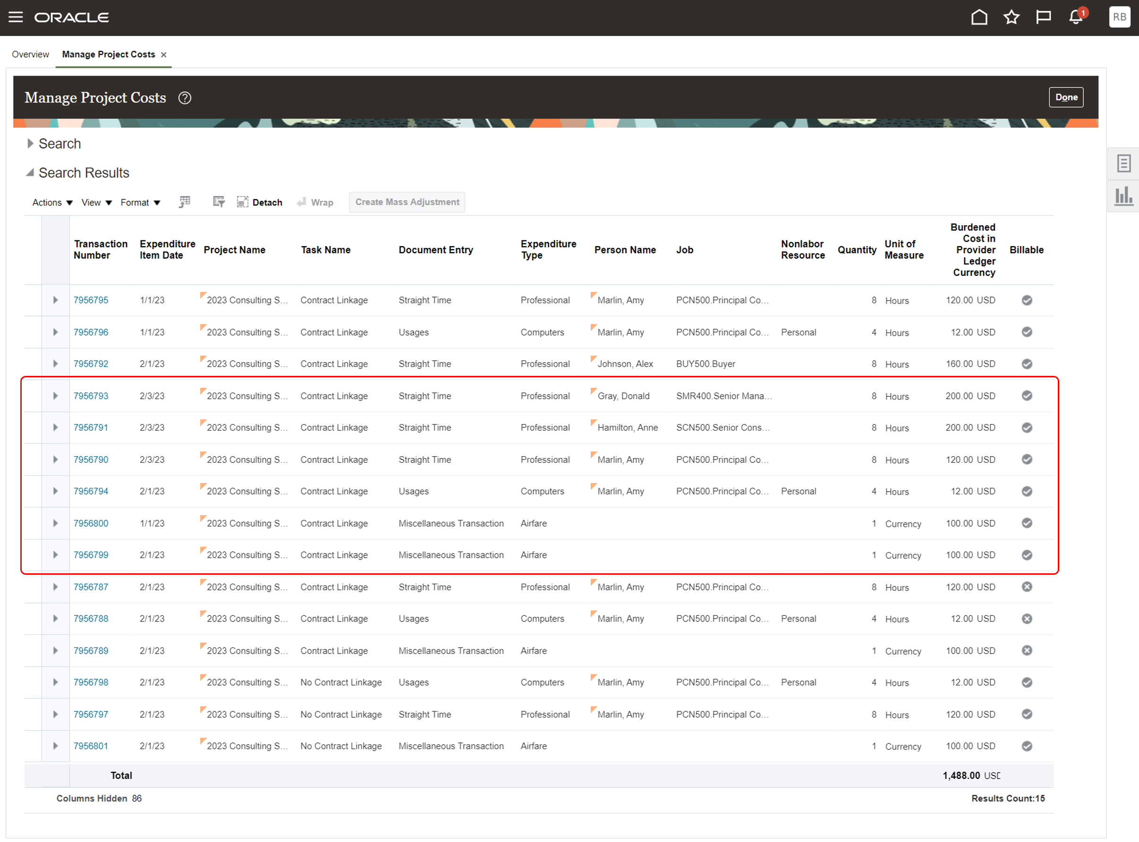Click the Person Name column header
The image size is (1139, 842).
[x=625, y=250]
